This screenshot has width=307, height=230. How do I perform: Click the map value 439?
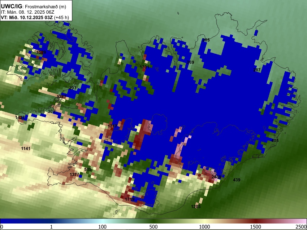(x=237, y=180)
